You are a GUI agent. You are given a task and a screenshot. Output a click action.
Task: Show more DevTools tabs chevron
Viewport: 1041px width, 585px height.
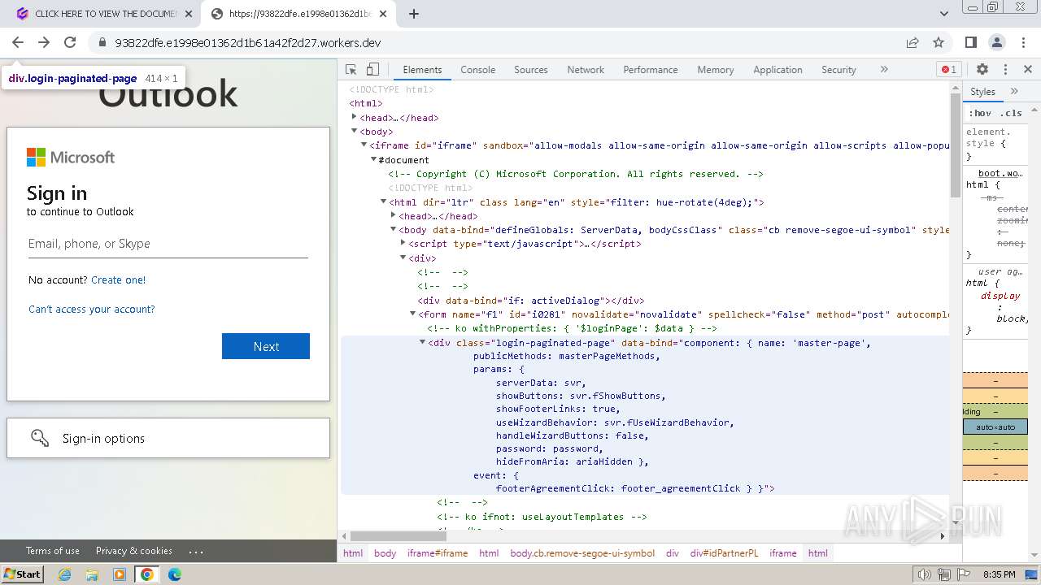884,70
